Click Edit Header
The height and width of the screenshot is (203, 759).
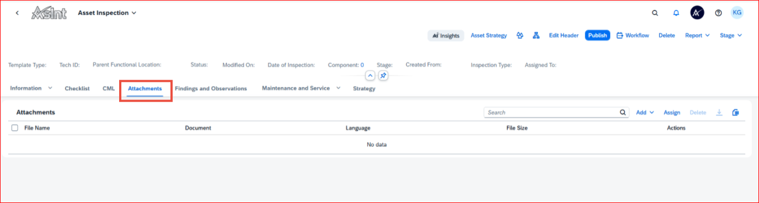coord(564,35)
